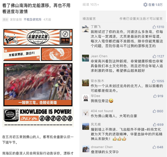Click the article title about 龙船漂移
The image size is (167, 157).
tap(36, 9)
